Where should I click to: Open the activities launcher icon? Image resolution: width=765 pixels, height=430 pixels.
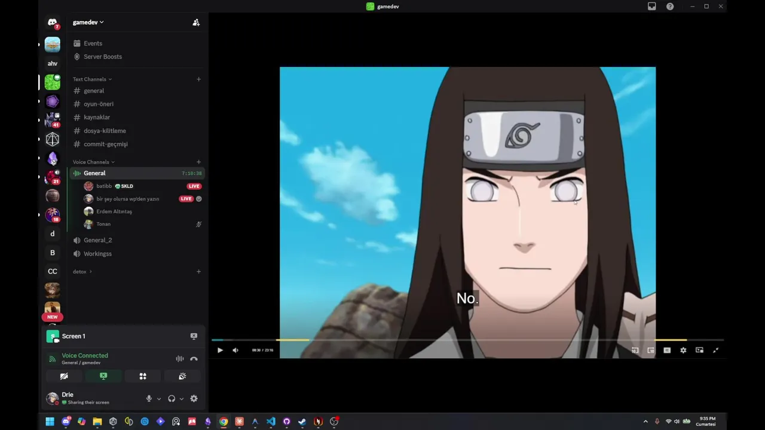[x=143, y=376]
